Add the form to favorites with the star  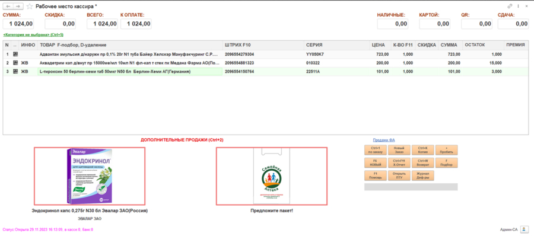click(30, 6)
